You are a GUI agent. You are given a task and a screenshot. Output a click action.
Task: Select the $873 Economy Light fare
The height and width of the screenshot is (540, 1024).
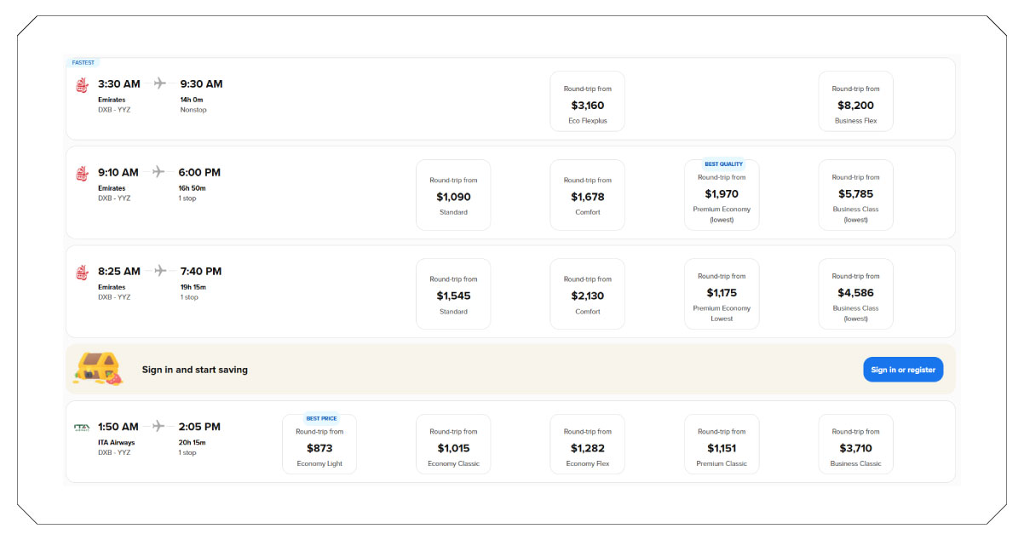click(x=319, y=444)
